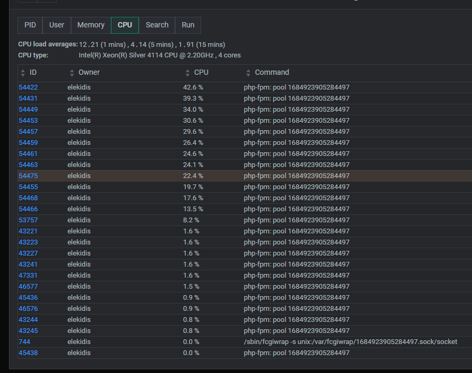The width and height of the screenshot is (472, 373).
Task: Click process ID 47331
Action: (29, 276)
